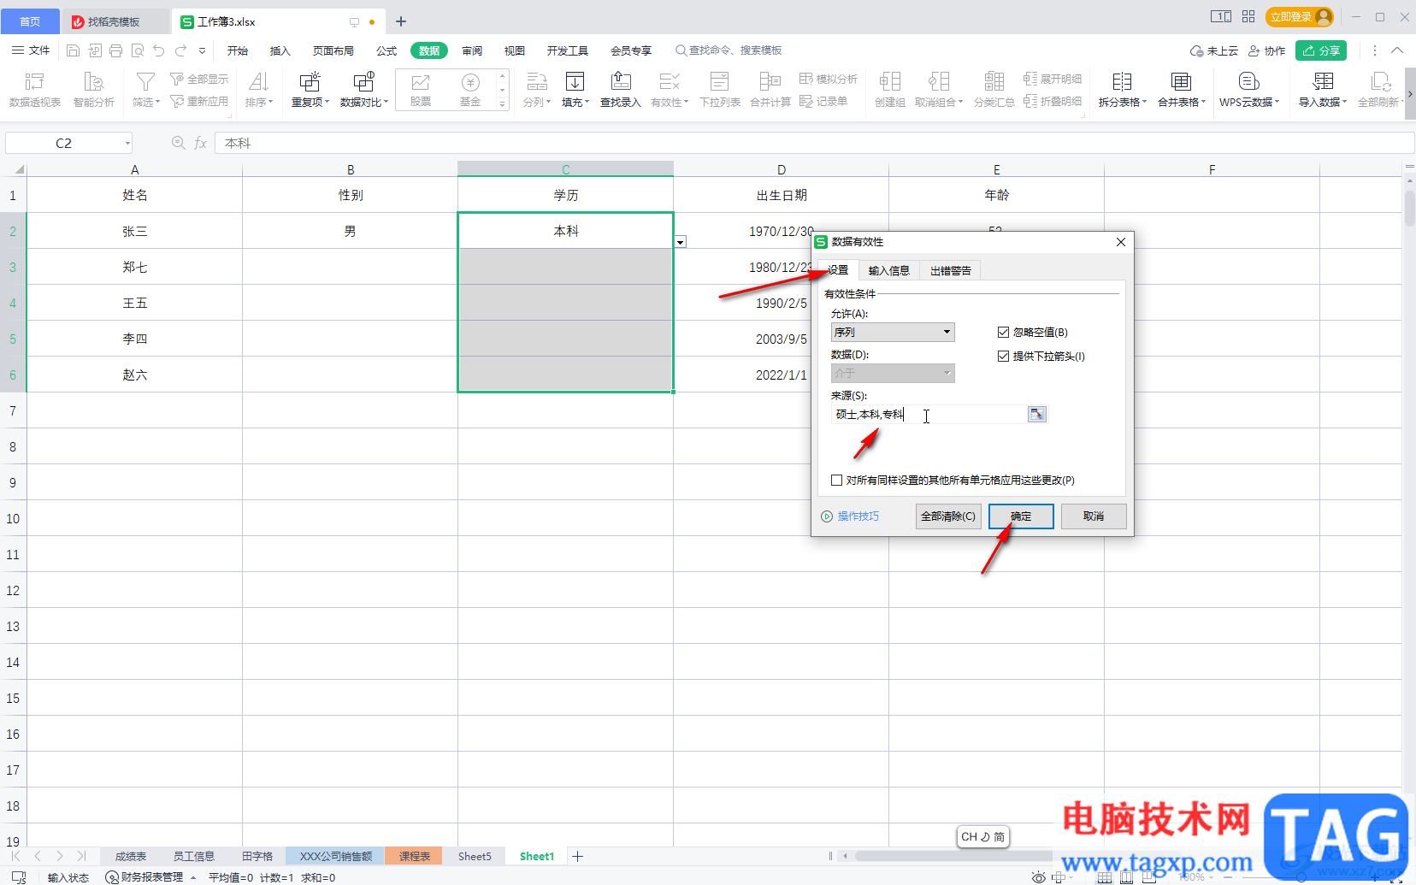This screenshot has width=1416, height=885.
Task: Click the Redo arrow icon
Action: point(180,50)
